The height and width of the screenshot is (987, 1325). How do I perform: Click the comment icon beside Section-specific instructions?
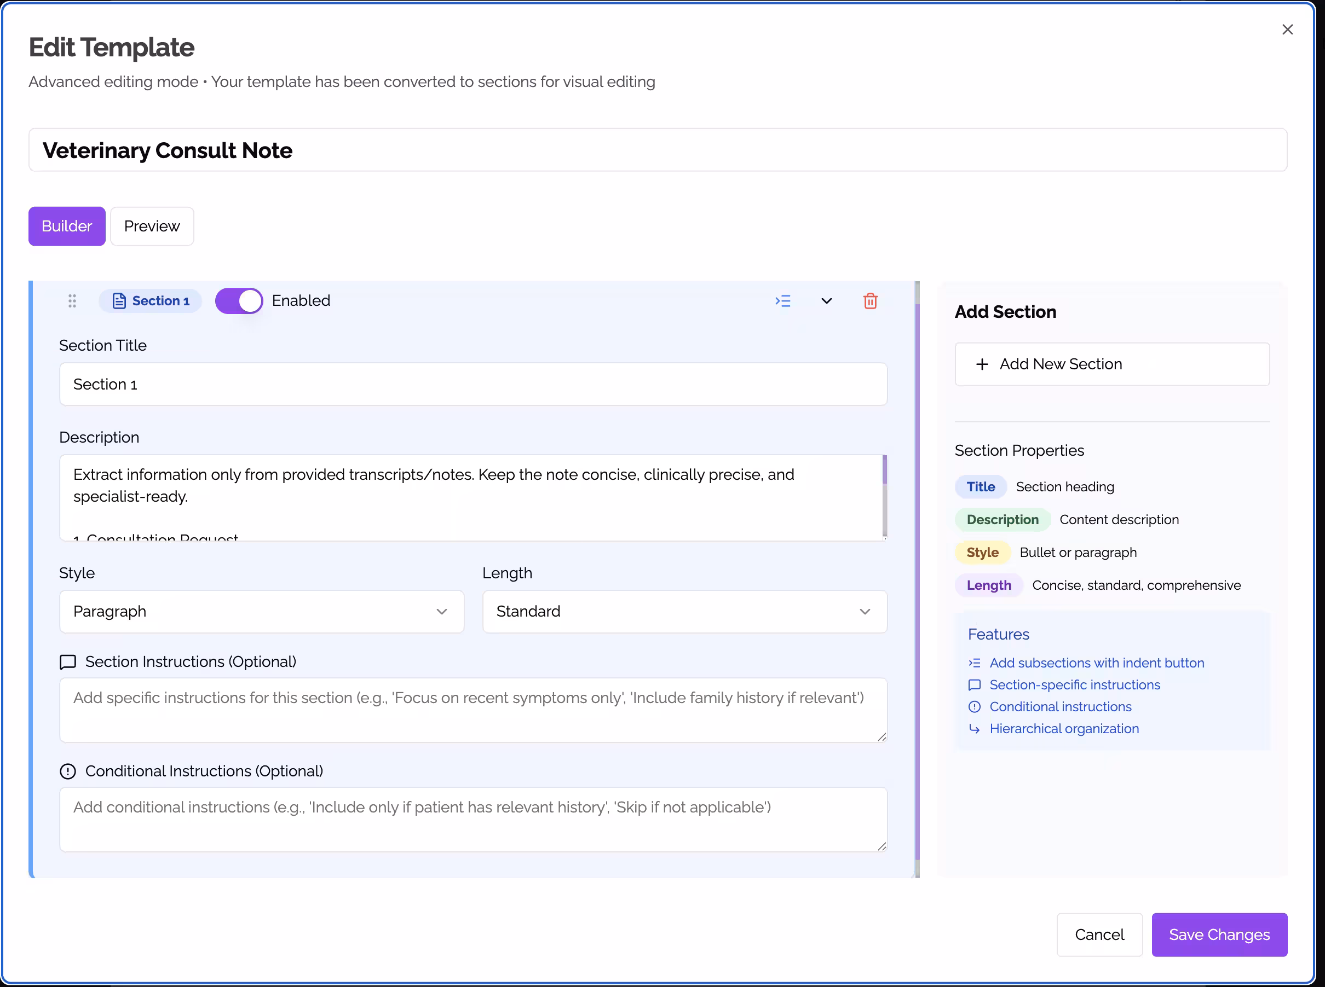975,684
